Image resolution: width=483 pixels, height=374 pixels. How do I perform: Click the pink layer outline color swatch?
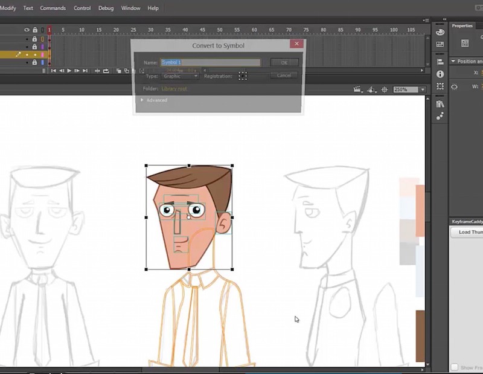[42, 55]
